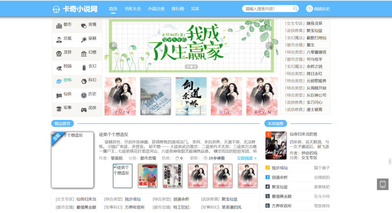The image size is (392, 213).
Task: Show previous banner slide arrow
Action: click(113, 46)
